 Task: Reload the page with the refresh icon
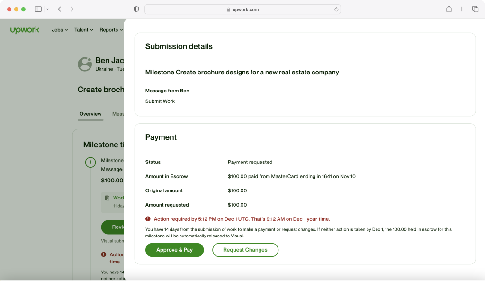336,9
